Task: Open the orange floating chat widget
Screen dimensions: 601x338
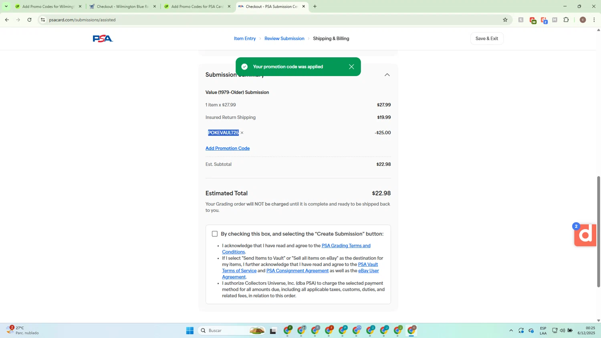Action: (x=585, y=235)
